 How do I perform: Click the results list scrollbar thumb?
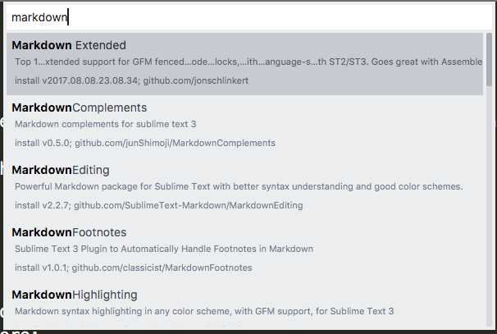click(x=490, y=59)
